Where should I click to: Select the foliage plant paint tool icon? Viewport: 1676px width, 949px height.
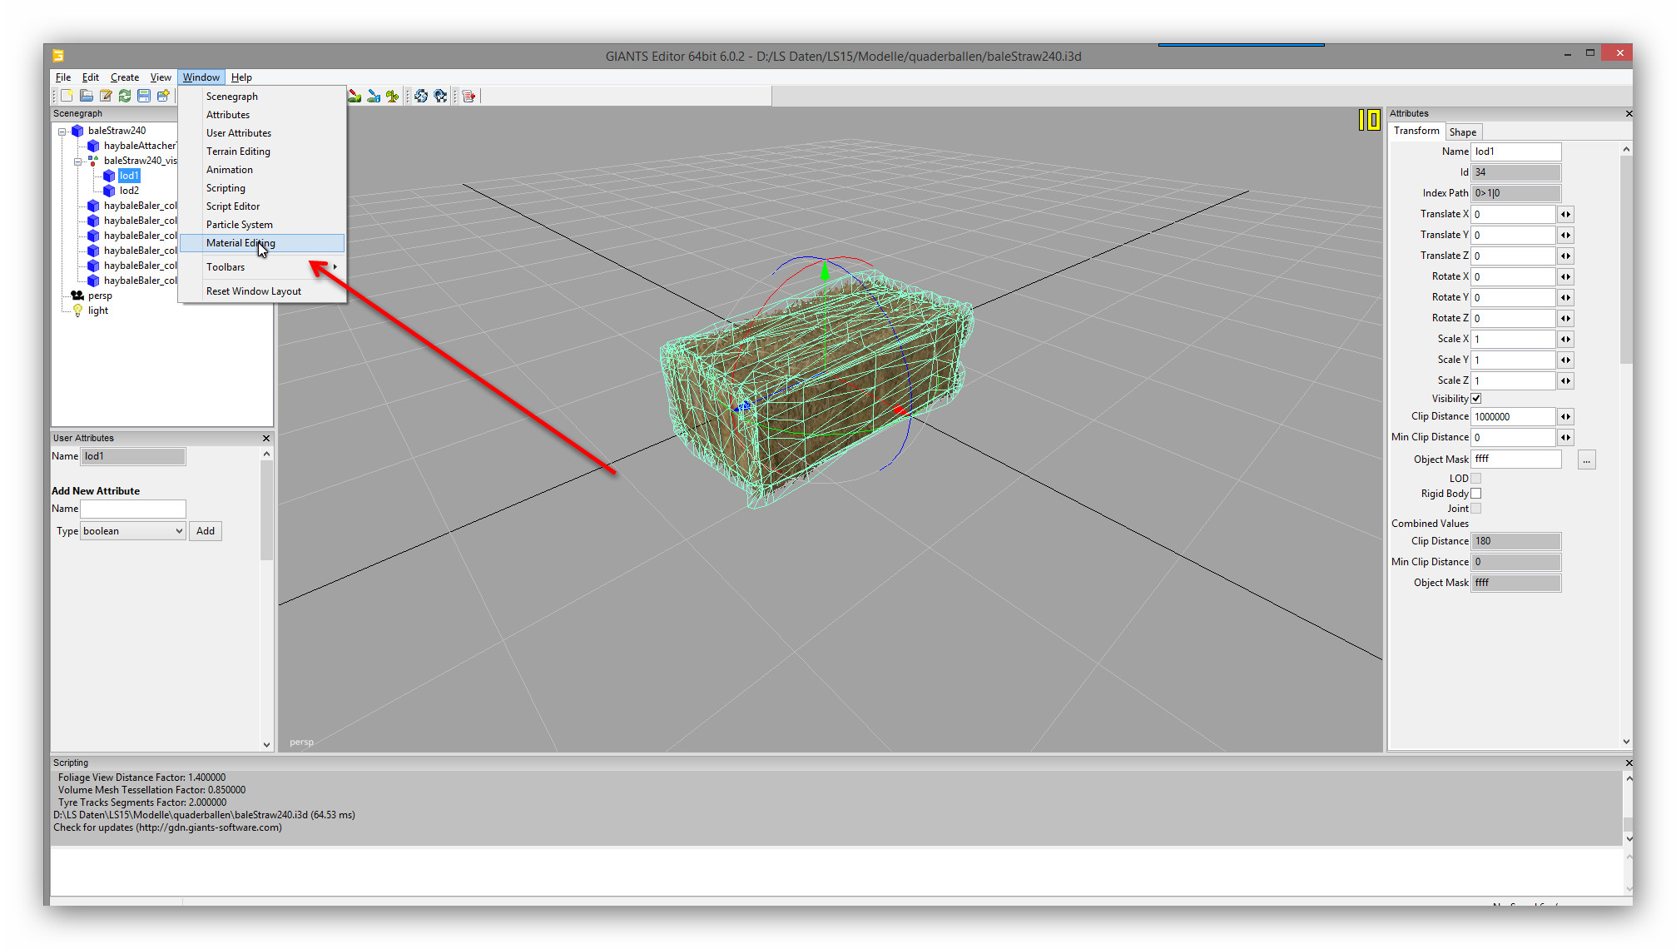tap(392, 96)
